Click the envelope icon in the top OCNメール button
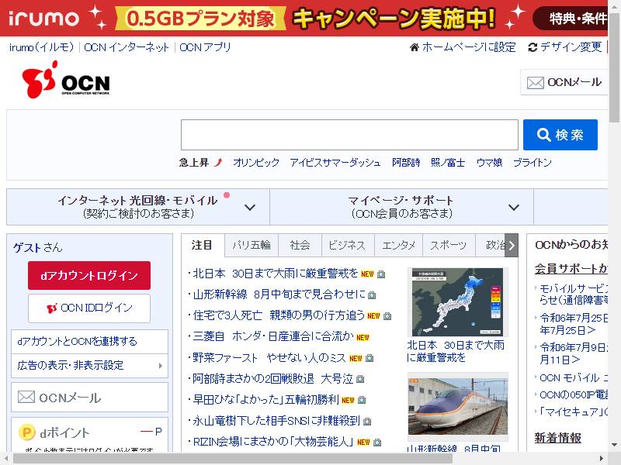Screen dimensions: 621x465 [535, 83]
